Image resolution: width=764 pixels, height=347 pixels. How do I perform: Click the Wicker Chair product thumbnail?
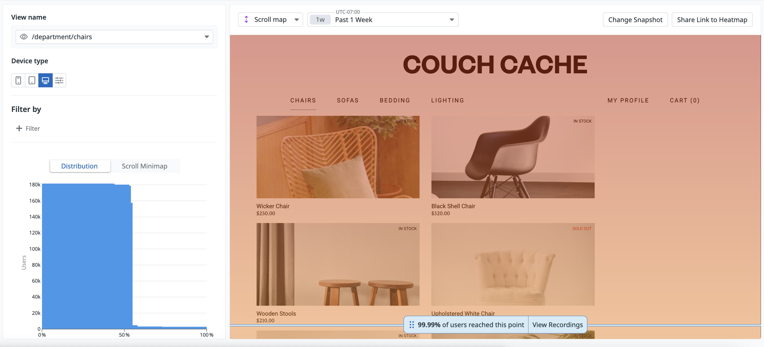(338, 157)
